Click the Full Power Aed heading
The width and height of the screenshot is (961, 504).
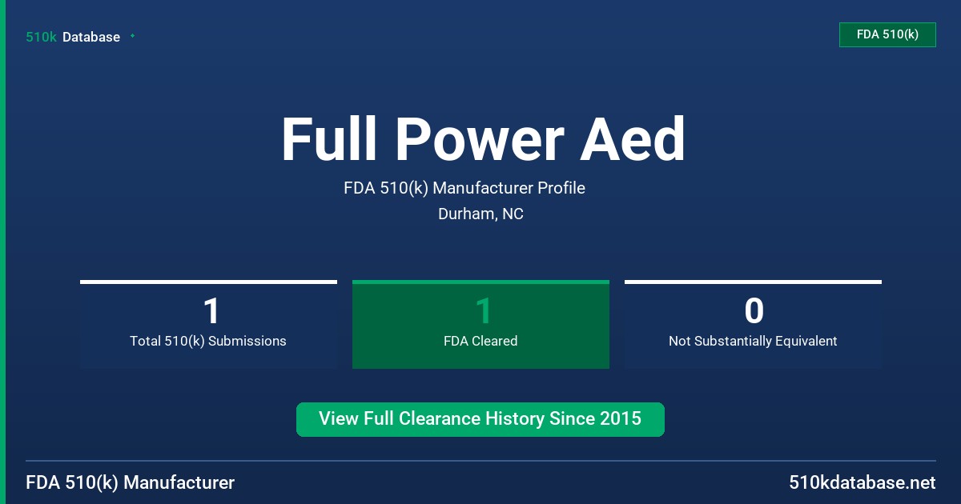tap(483, 140)
